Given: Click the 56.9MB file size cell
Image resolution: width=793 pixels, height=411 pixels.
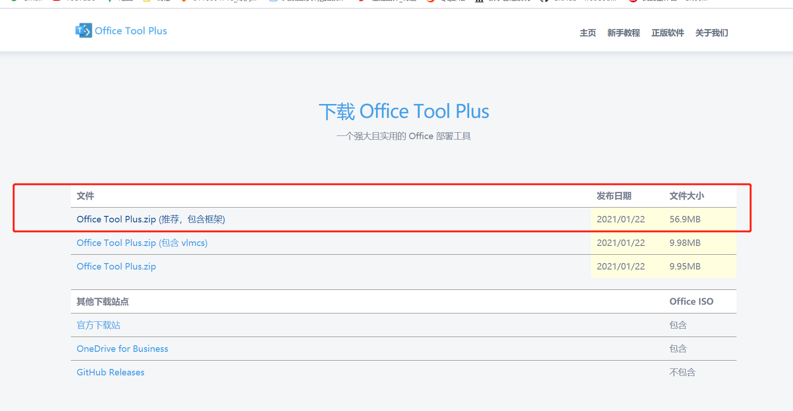Looking at the screenshot, I should click(685, 219).
